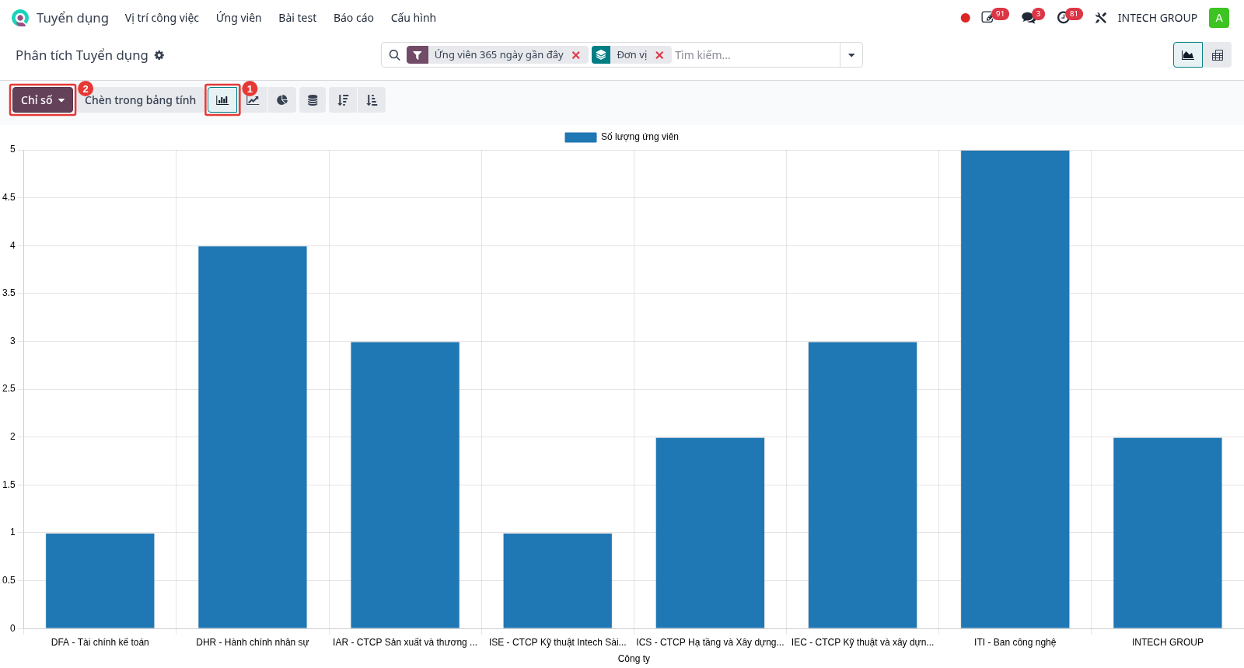Open the messages chat icon
The height and width of the screenshot is (668, 1244).
coord(1029,17)
